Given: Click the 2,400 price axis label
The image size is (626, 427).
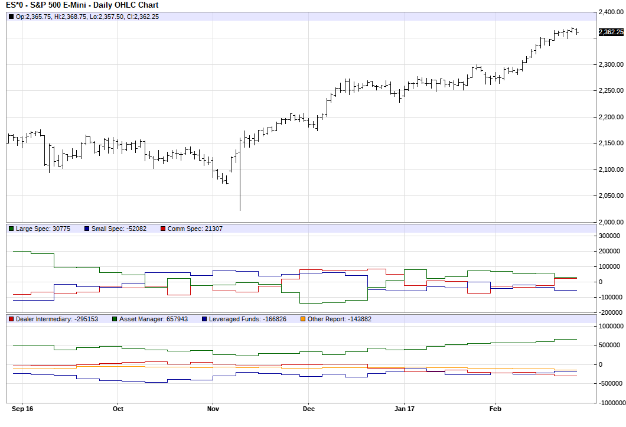Looking at the screenshot, I should click(611, 12).
